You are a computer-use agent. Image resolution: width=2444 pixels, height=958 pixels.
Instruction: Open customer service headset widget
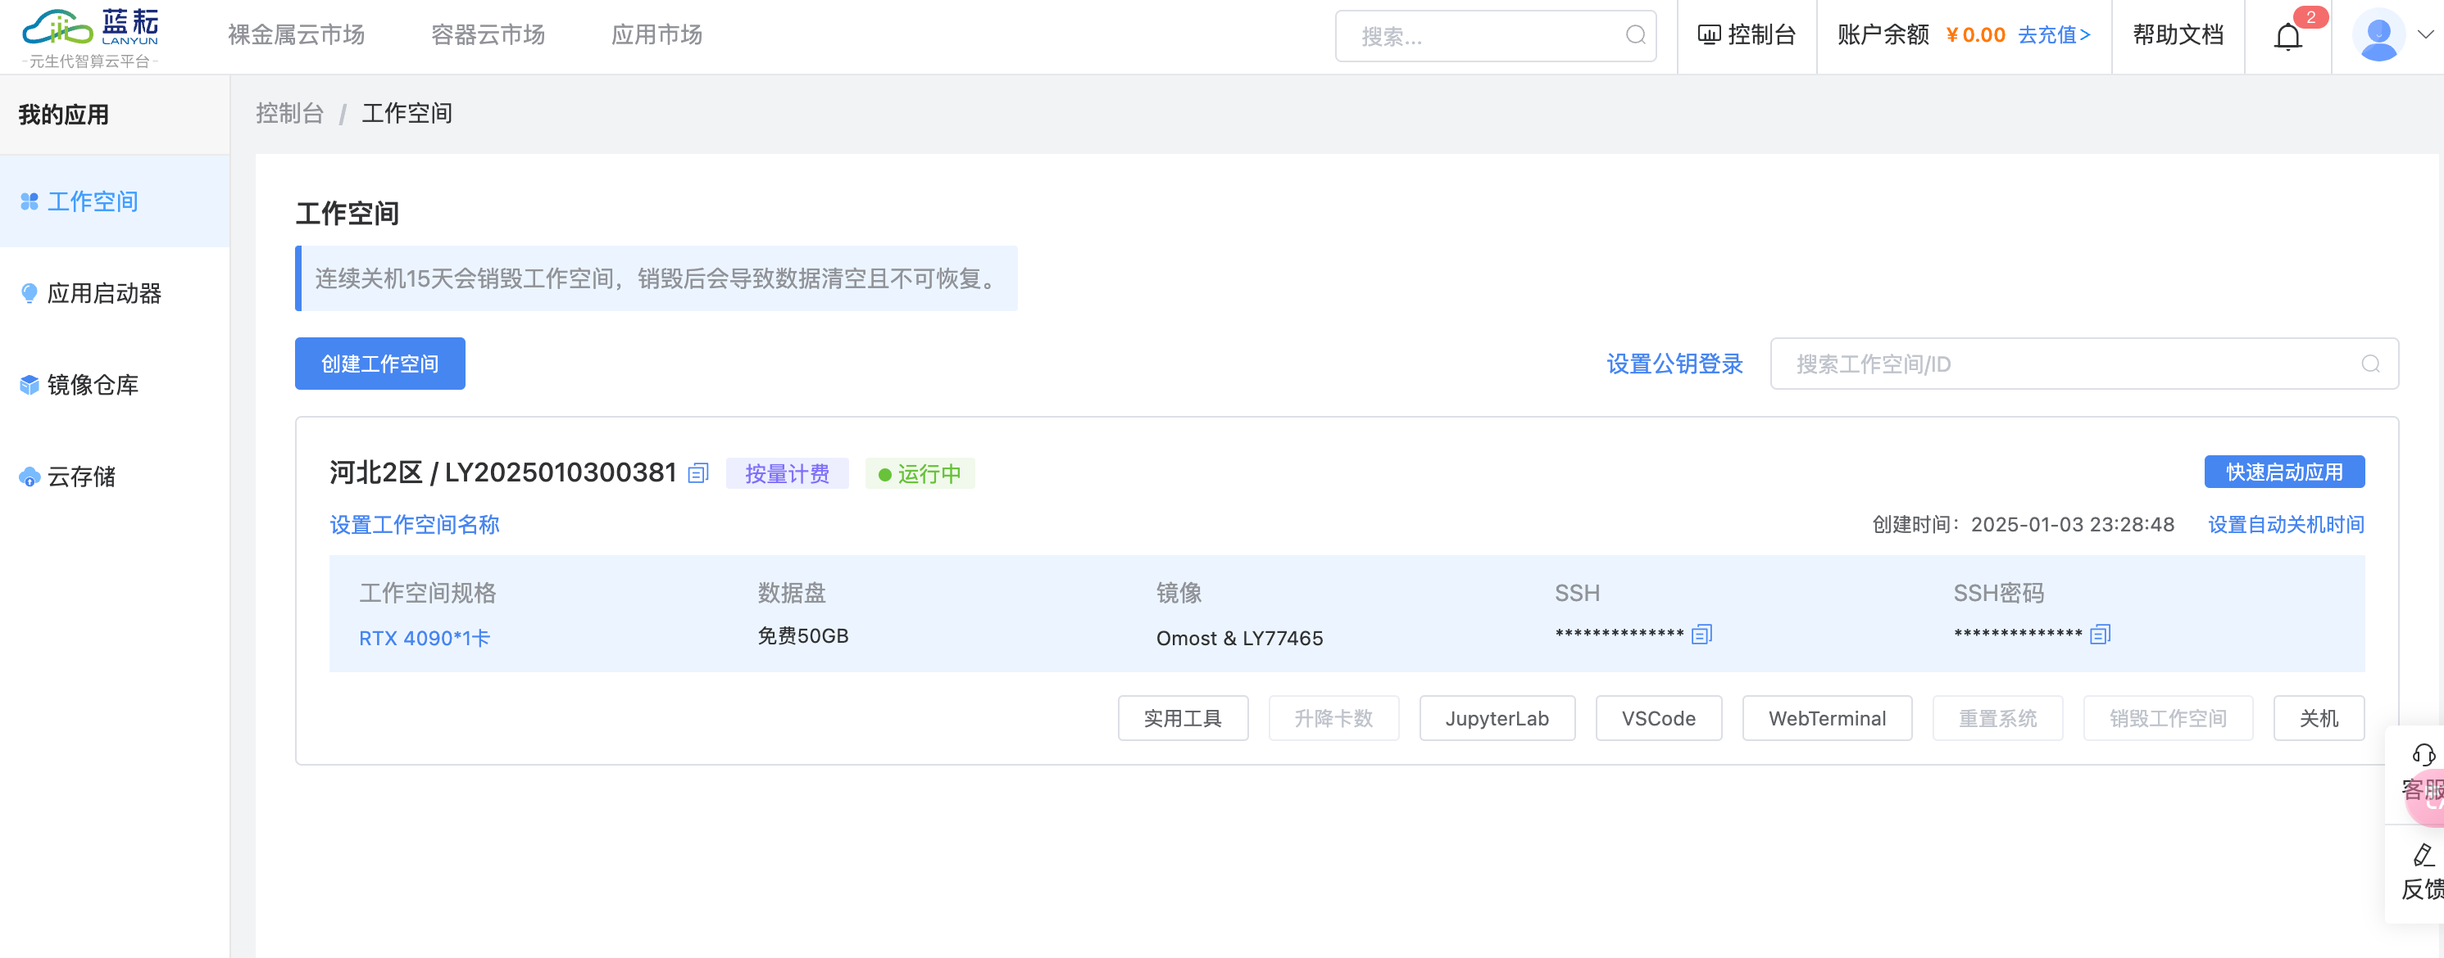tap(2422, 755)
